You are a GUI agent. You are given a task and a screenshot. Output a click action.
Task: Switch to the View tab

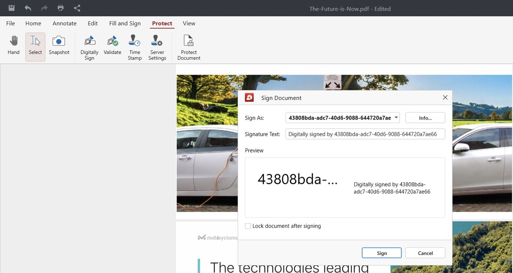pyautogui.click(x=189, y=23)
